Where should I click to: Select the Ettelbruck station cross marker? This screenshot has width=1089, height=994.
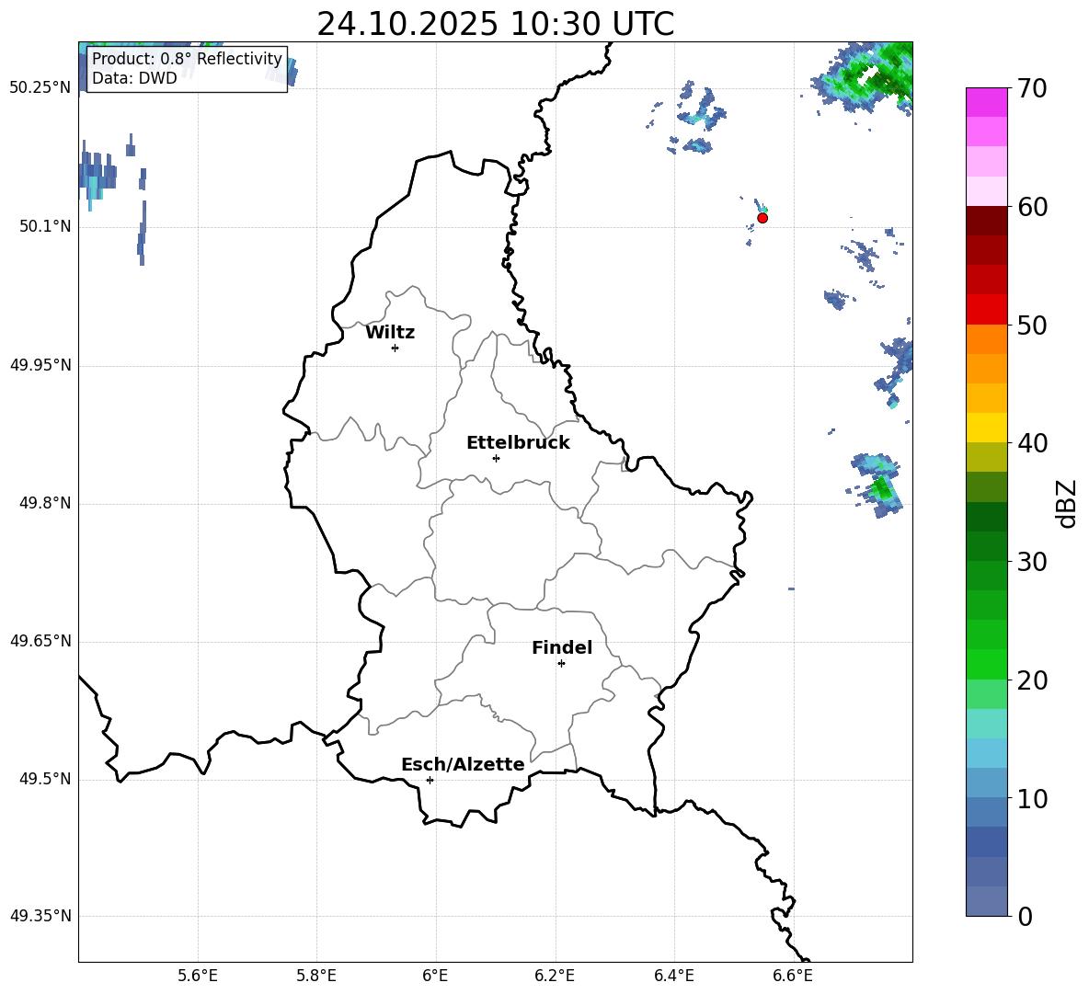(x=496, y=458)
